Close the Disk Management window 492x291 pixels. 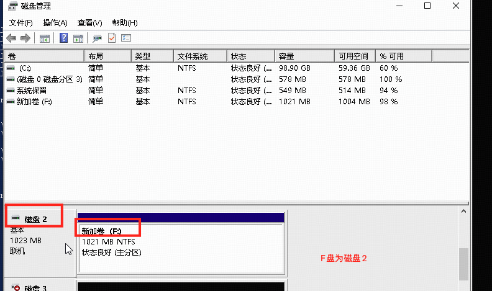click(456, 6)
